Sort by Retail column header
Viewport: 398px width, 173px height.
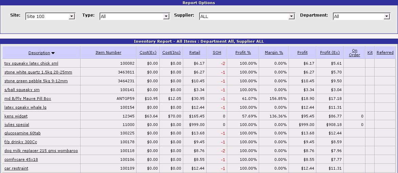tap(195, 52)
